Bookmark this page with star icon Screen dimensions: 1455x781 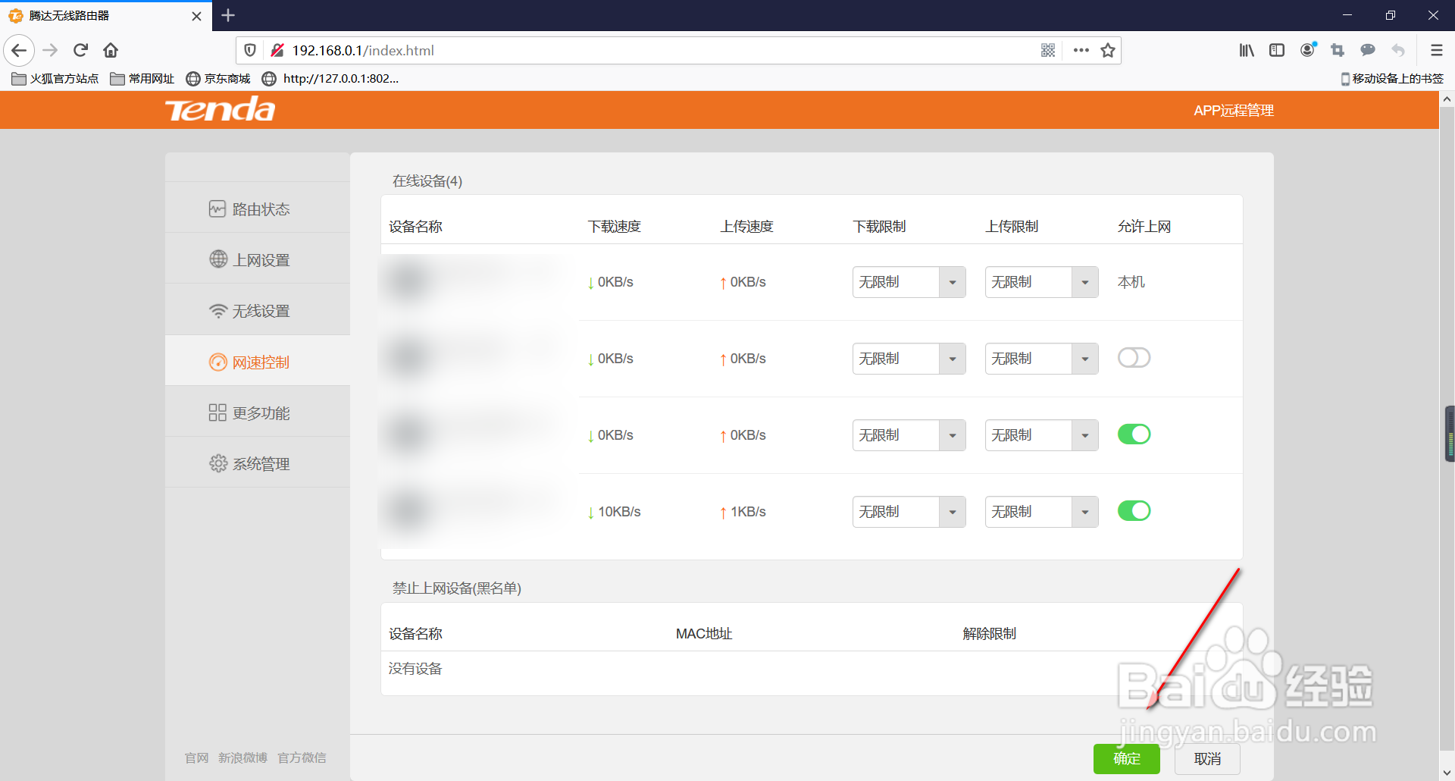click(x=1108, y=51)
